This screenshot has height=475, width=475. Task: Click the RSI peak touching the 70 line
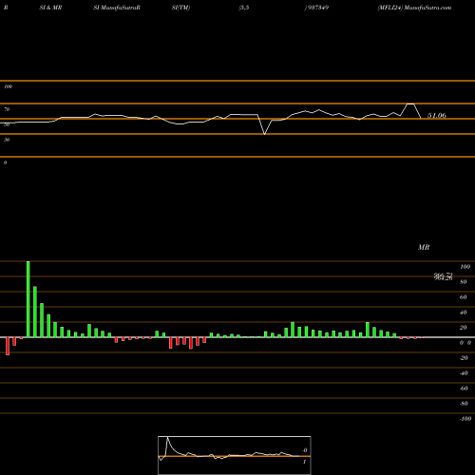(x=410, y=104)
